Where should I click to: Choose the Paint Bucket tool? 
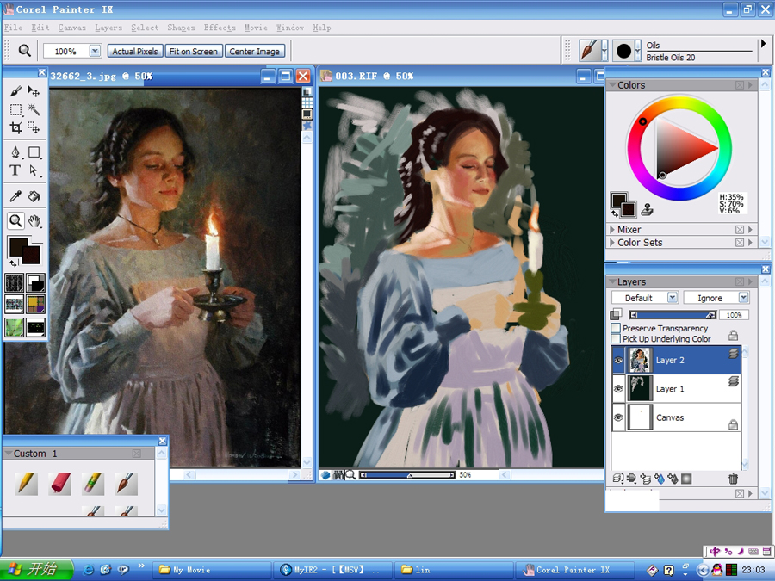pyautogui.click(x=34, y=196)
